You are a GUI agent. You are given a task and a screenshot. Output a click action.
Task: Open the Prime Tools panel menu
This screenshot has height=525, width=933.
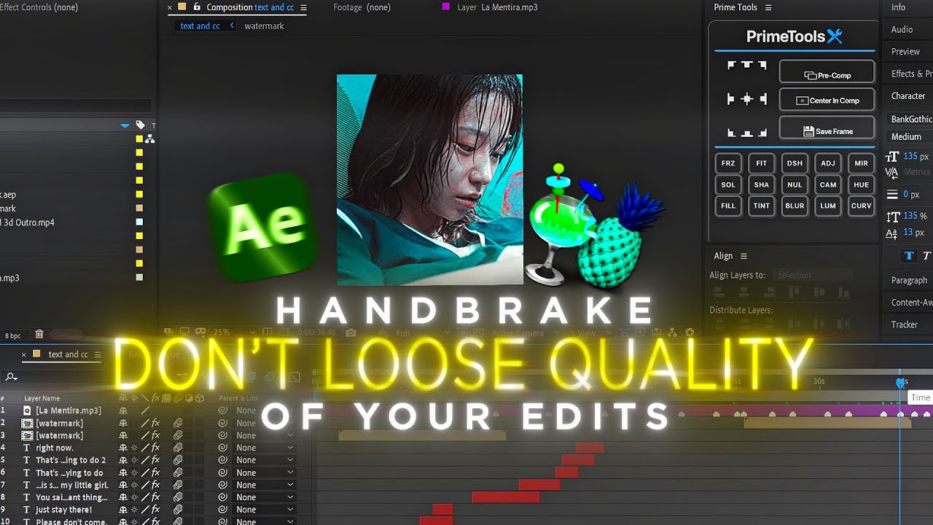click(x=768, y=7)
